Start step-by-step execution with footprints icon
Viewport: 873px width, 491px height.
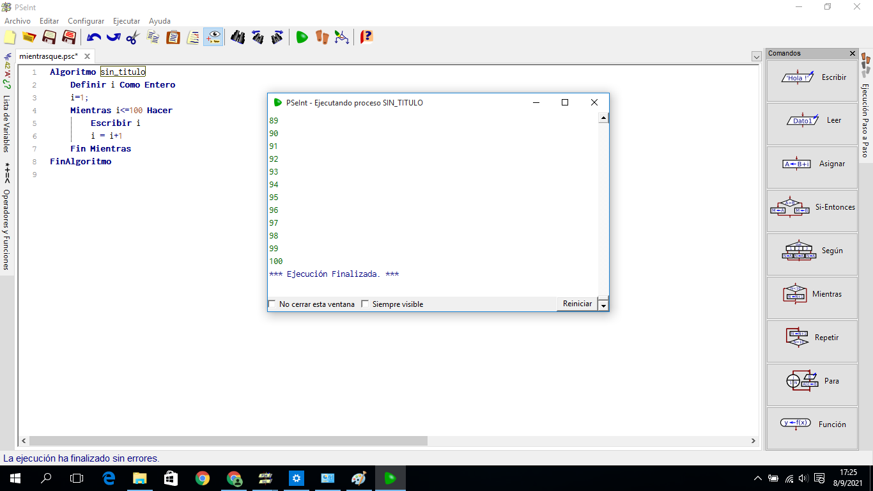321,37
